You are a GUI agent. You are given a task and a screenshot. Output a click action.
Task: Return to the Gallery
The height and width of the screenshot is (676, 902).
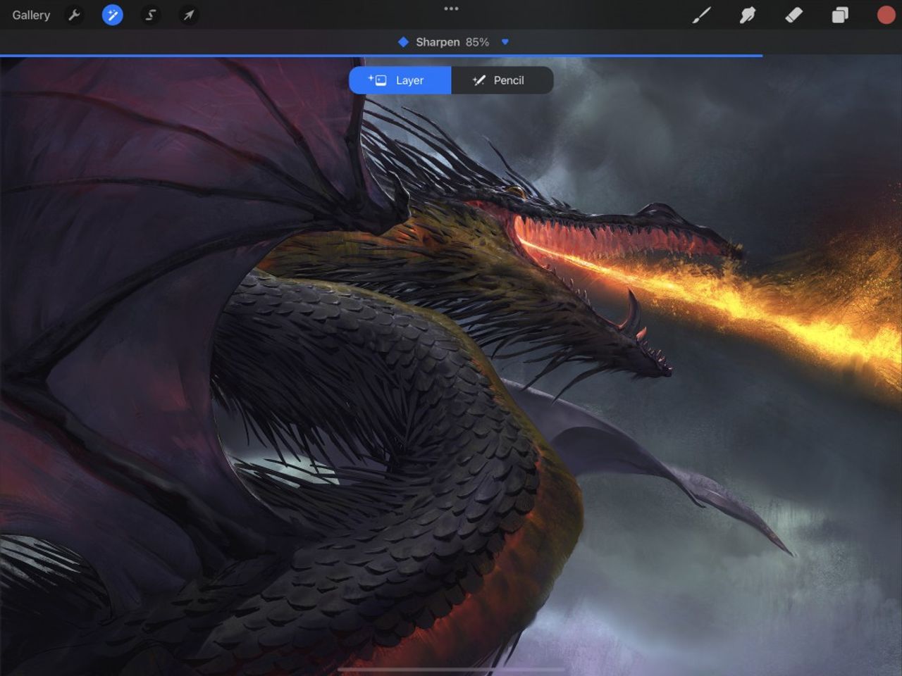tap(31, 15)
